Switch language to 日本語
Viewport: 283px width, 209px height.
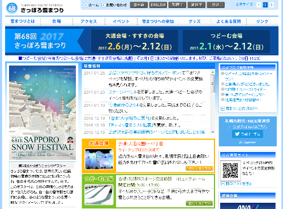tap(139, 5)
